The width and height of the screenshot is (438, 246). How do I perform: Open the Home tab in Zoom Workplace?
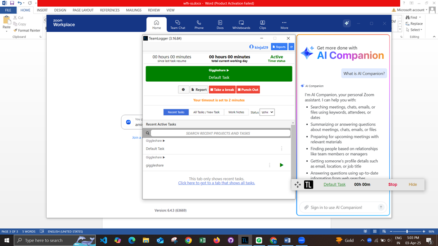(156, 25)
